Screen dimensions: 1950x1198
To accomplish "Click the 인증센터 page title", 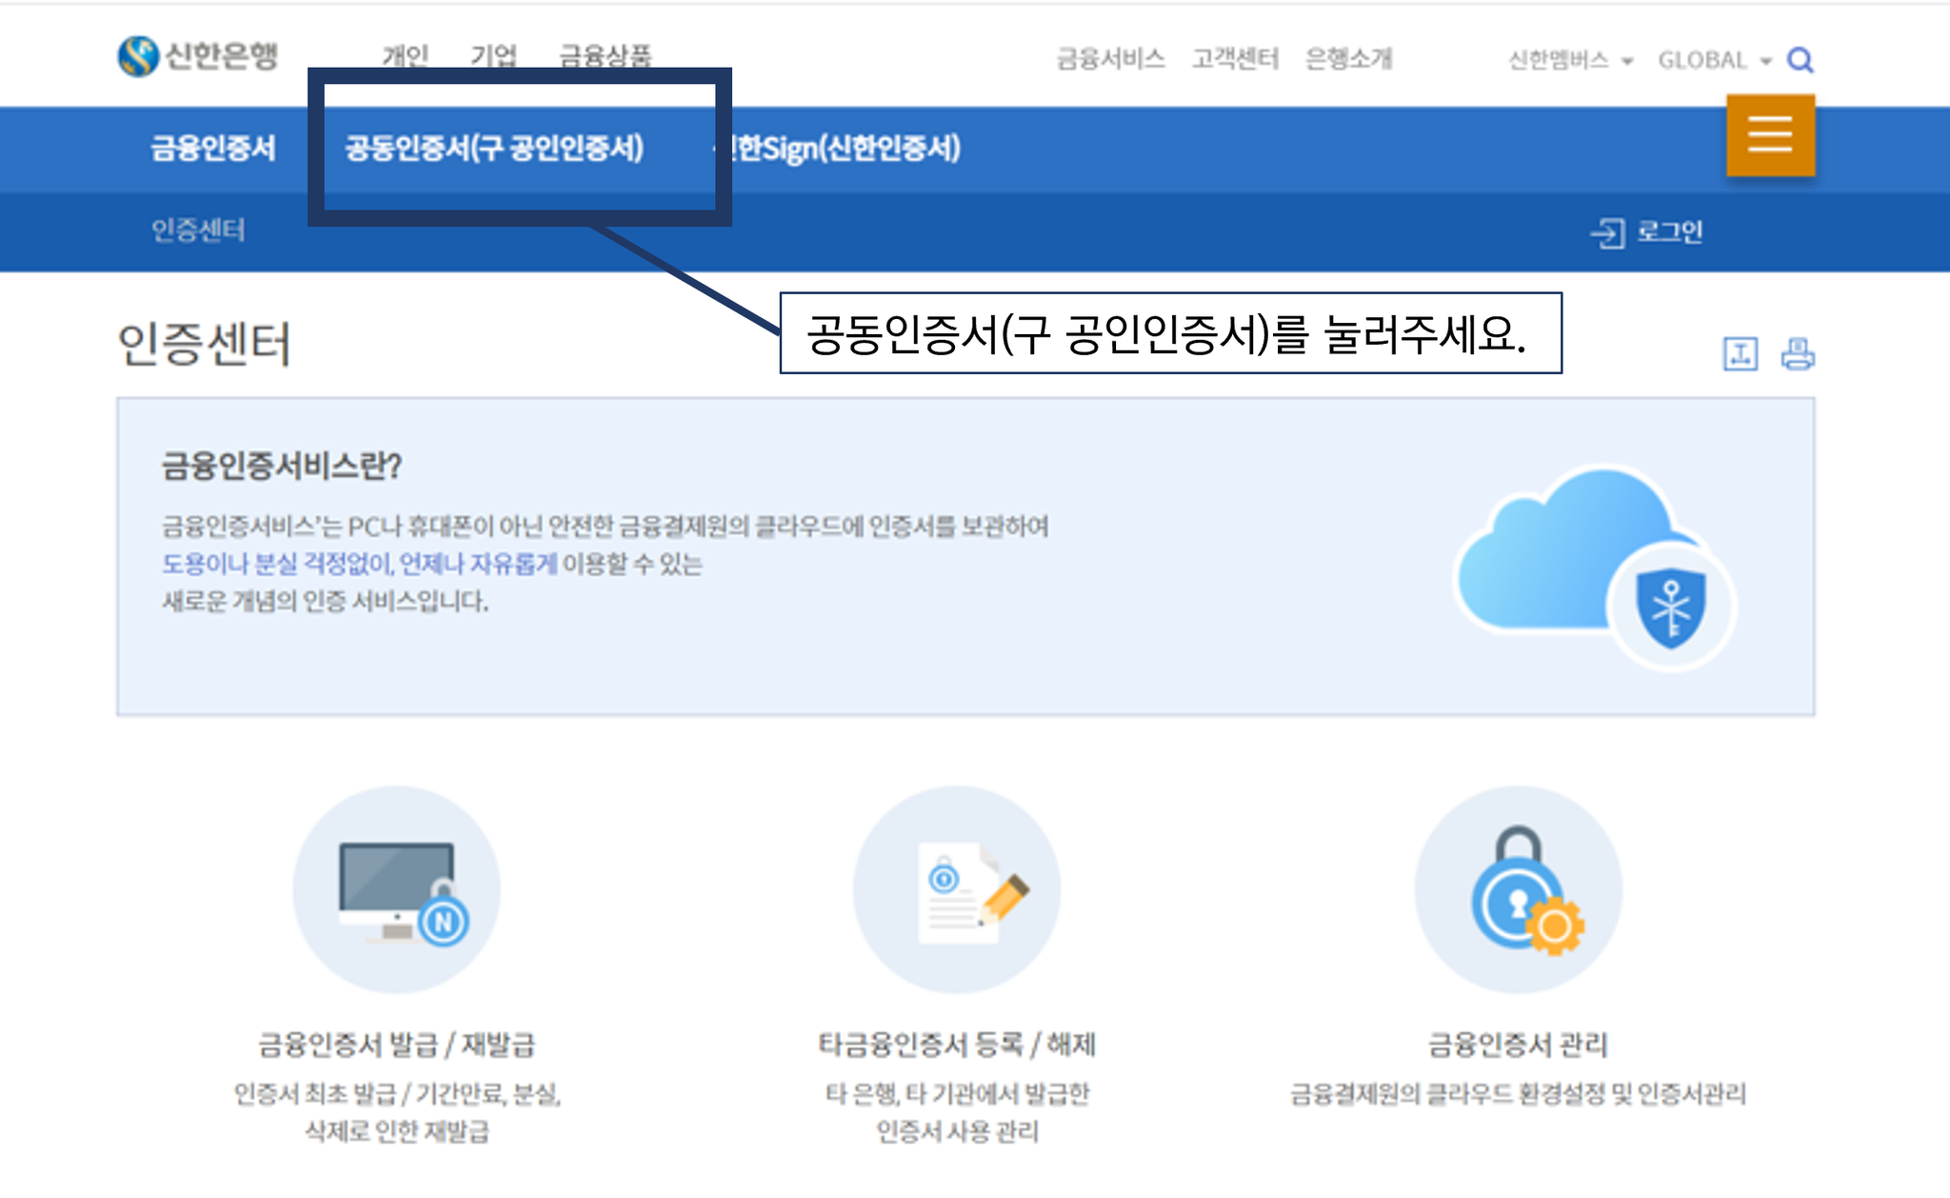I will click(204, 344).
